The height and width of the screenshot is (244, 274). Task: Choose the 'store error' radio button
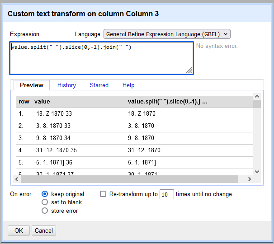(45, 211)
